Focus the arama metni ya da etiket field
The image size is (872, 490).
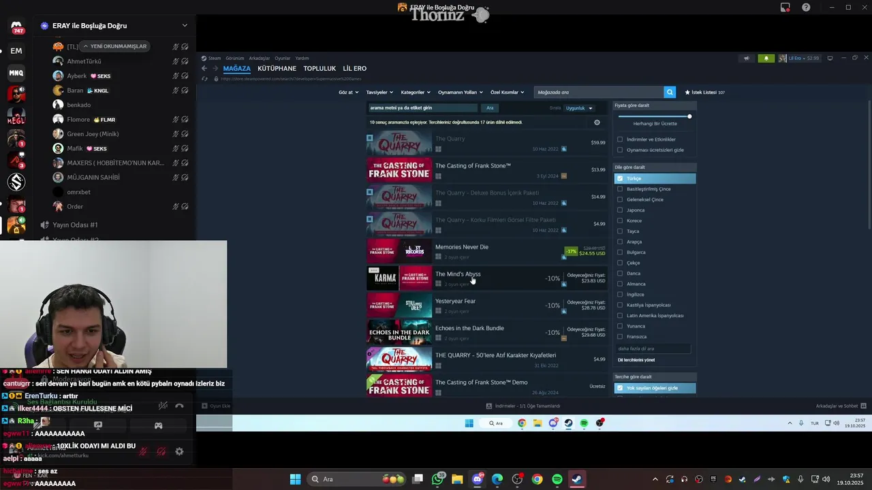pos(422,108)
